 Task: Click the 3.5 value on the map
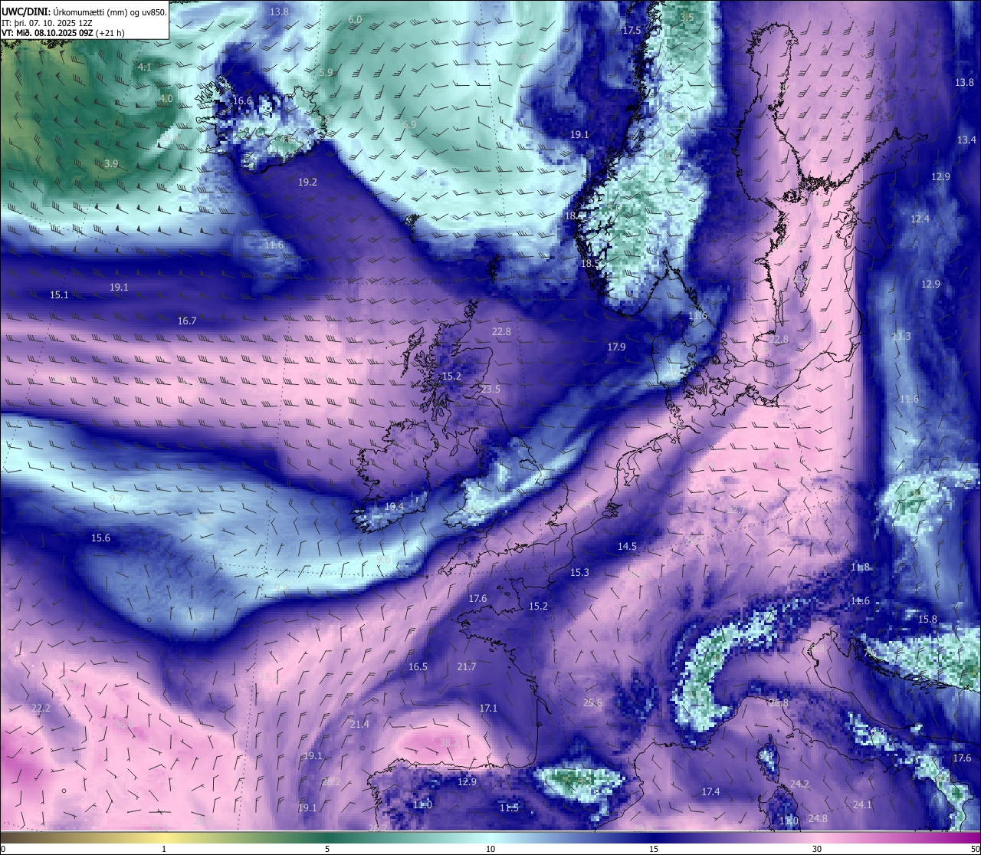(x=687, y=17)
